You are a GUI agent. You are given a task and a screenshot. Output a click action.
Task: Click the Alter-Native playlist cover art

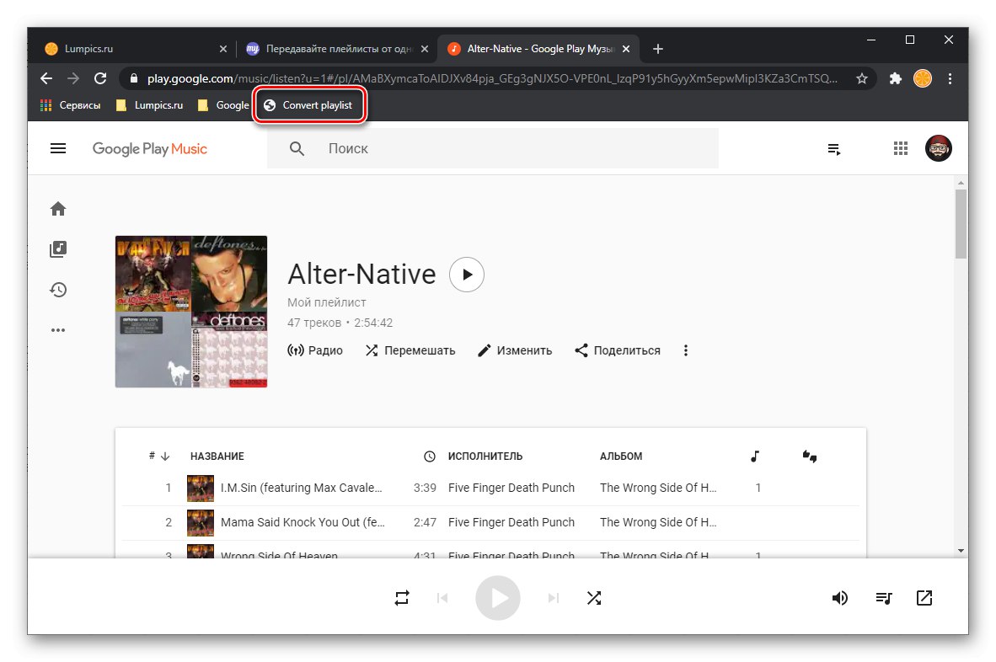click(191, 312)
